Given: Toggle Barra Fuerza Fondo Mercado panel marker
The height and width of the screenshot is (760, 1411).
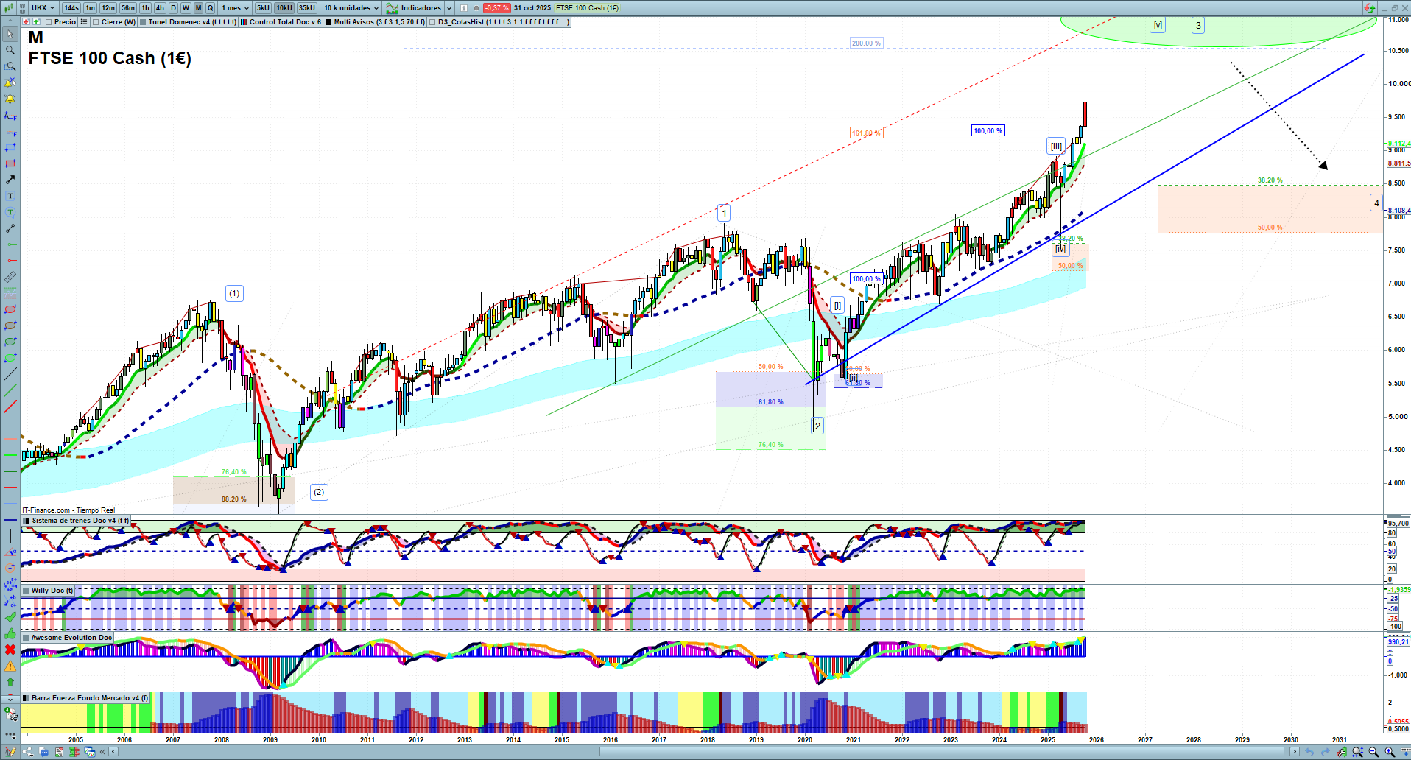Looking at the screenshot, I should (26, 698).
